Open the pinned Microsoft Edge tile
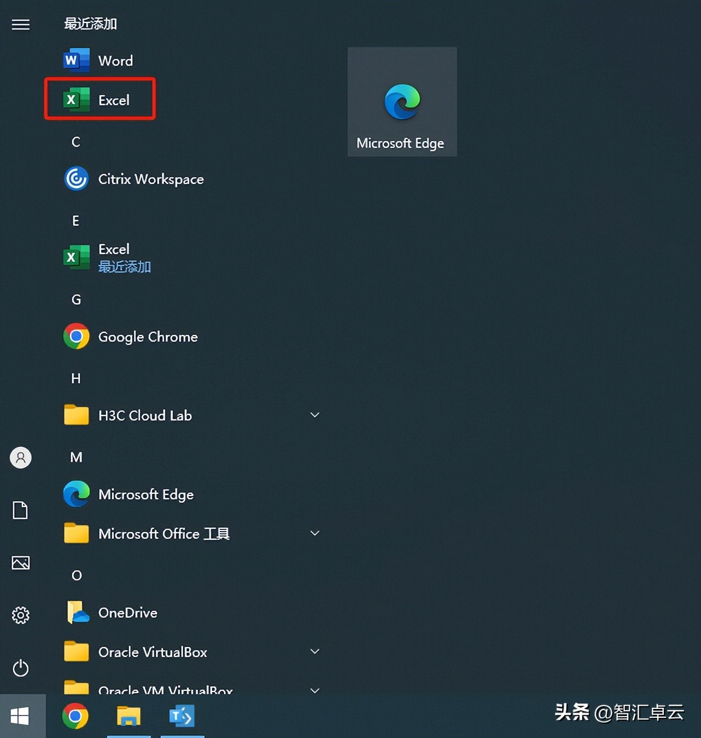This screenshot has width=701, height=738. click(402, 101)
